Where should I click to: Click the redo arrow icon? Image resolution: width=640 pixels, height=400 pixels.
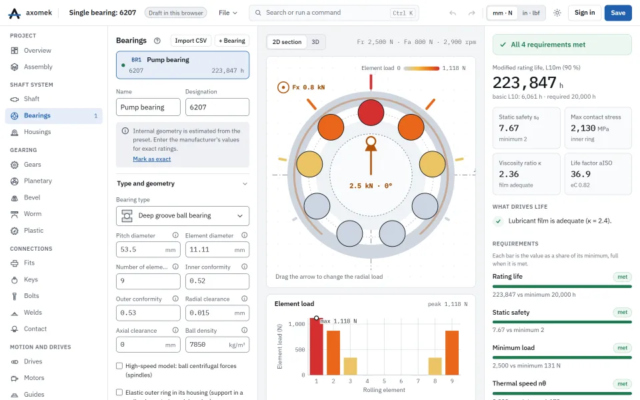471,13
